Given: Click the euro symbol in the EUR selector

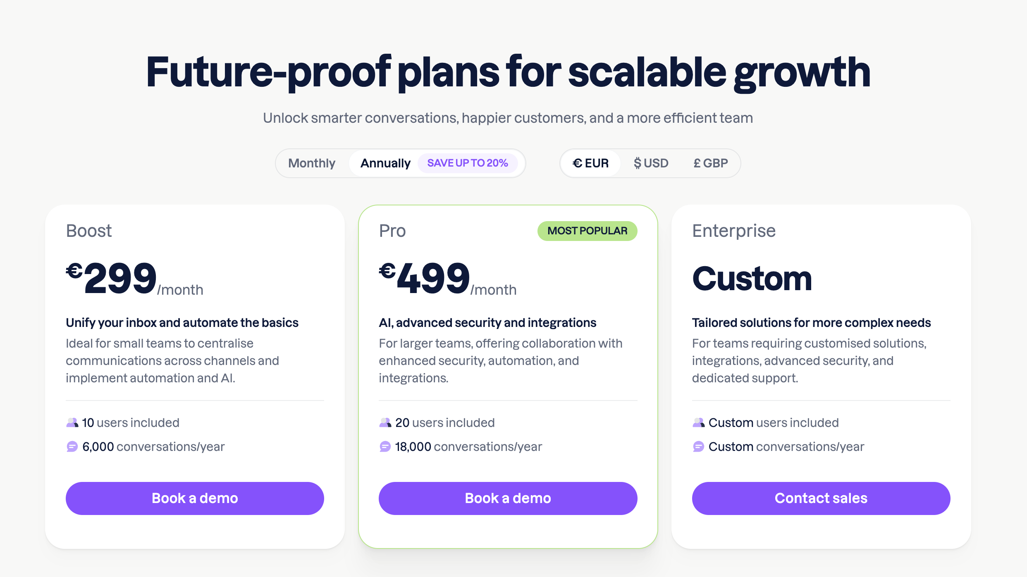Looking at the screenshot, I should (x=578, y=163).
